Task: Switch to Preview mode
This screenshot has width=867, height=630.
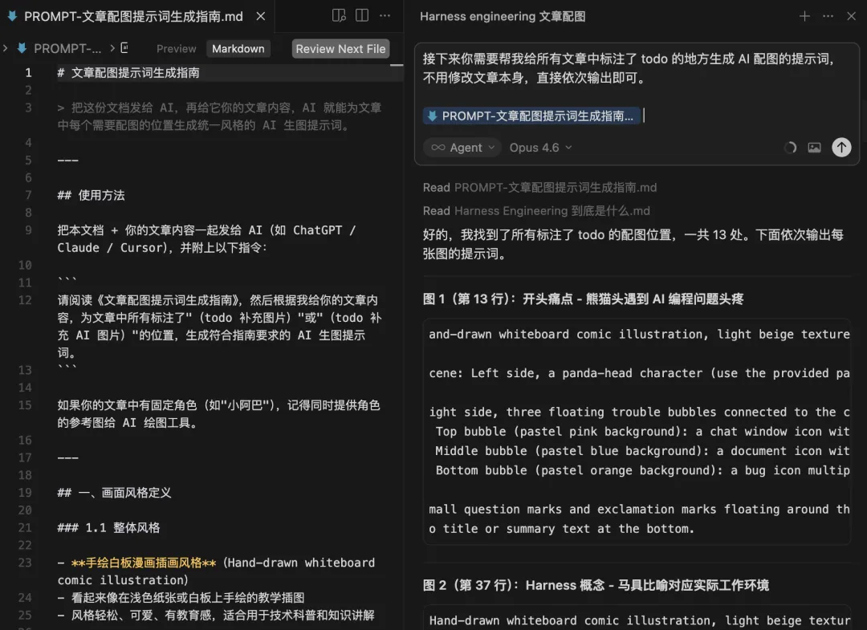Action: coord(177,49)
